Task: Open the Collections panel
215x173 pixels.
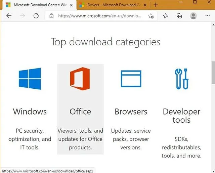Action: 179,16
